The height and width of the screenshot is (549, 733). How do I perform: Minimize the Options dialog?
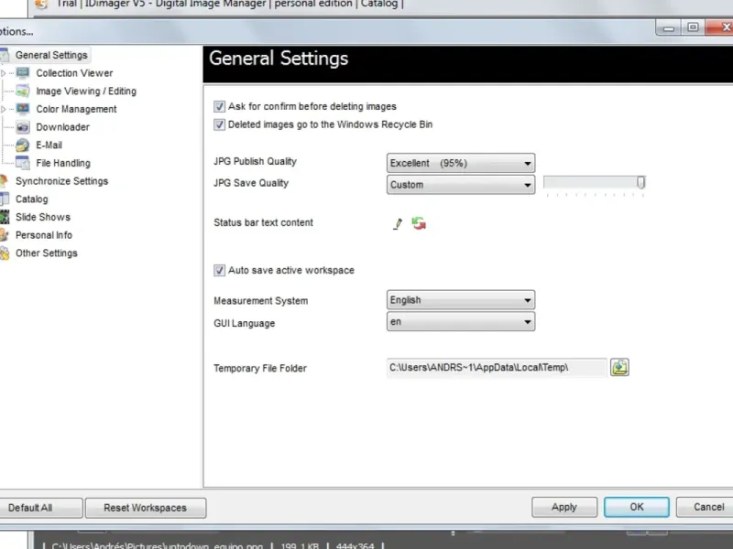pos(669,28)
